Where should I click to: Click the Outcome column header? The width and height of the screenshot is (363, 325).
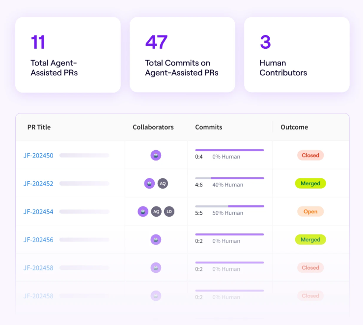point(294,127)
